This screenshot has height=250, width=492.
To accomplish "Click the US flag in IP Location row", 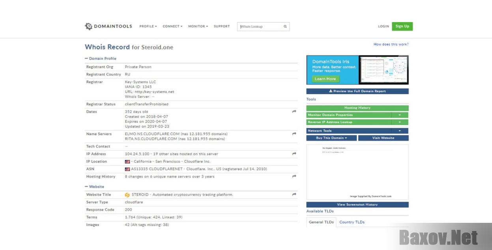I will click(x=127, y=162).
